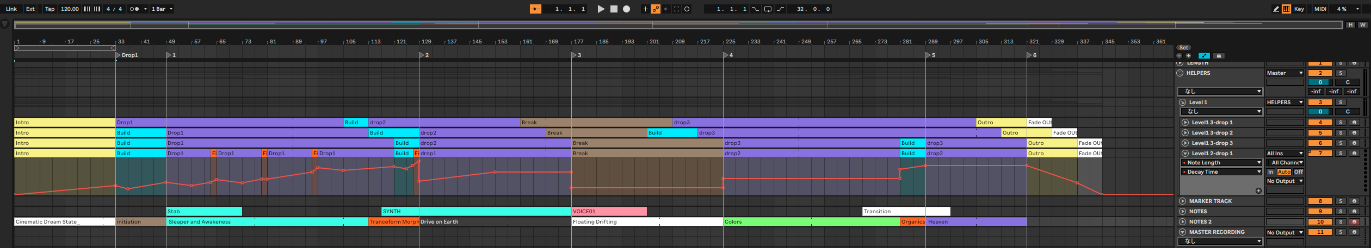Toggle the computer MIDI keyboard icon

1286,9
